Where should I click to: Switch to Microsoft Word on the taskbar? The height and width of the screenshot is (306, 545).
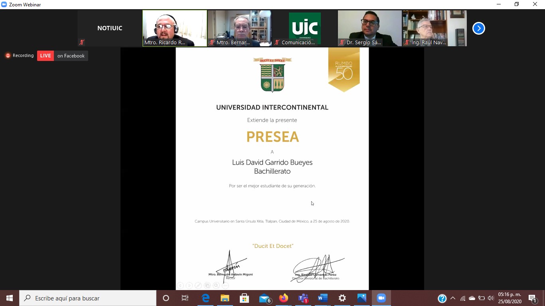coord(323,298)
